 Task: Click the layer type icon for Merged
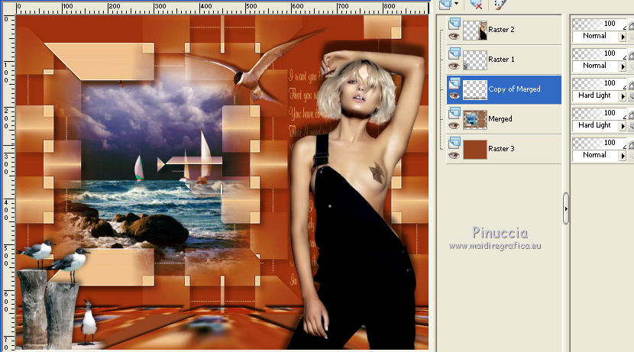[454, 113]
